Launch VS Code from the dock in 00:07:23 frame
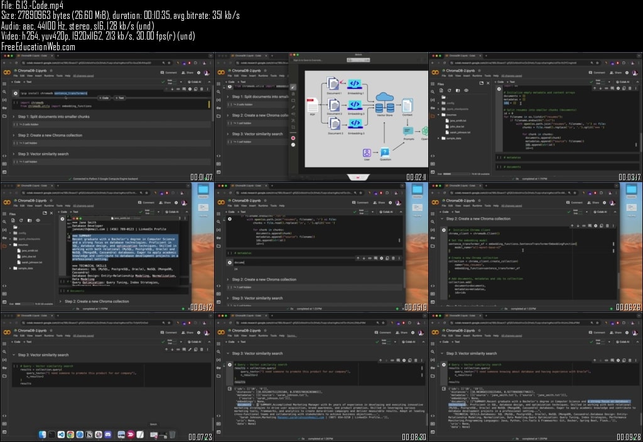The width and height of the screenshot is (643, 442). pos(61,434)
